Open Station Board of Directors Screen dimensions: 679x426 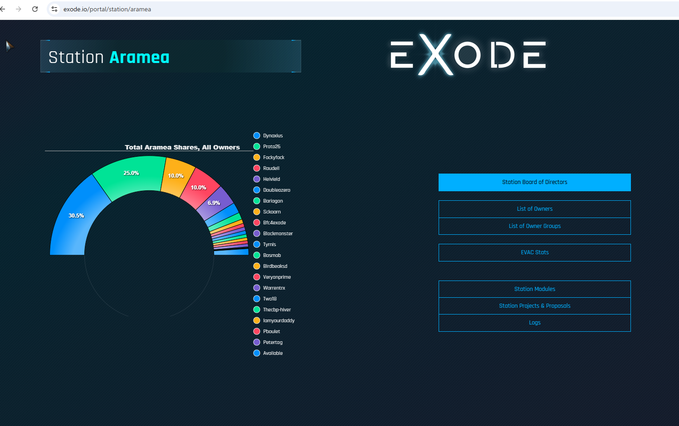pyautogui.click(x=534, y=182)
